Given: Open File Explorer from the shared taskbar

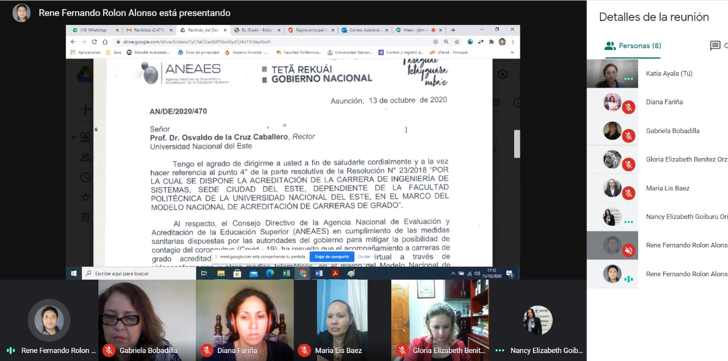Looking at the screenshot, I should [221, 273].
